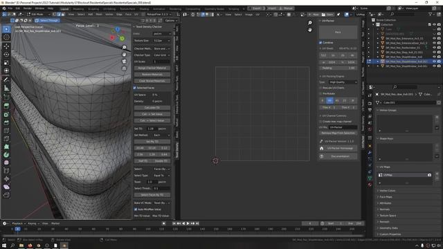Enable the Rescale UV Charts checkbox
Viewport: 443px width, 249px height.
coord(320,88)
